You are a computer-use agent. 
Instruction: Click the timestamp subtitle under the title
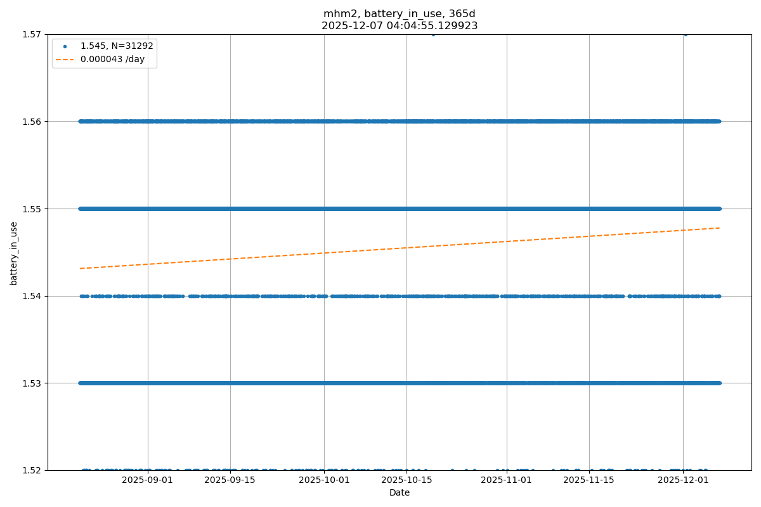[x=400, y=26]
